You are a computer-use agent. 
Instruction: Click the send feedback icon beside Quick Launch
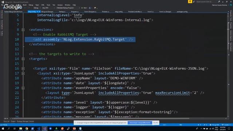pos(194,1)
